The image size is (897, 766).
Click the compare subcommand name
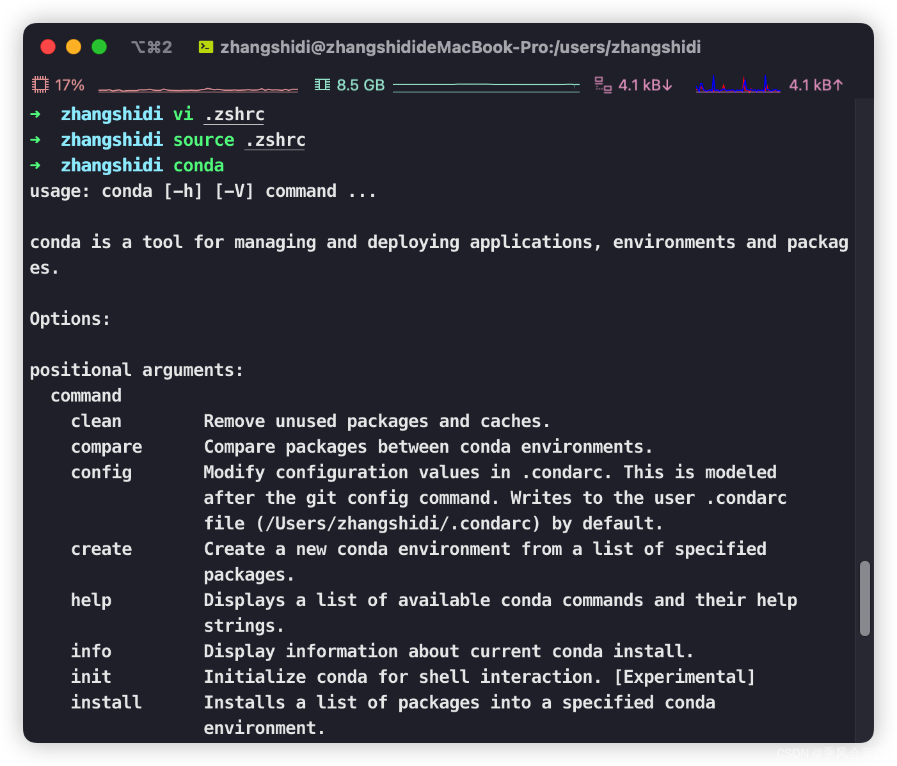[x=106, y=447]
